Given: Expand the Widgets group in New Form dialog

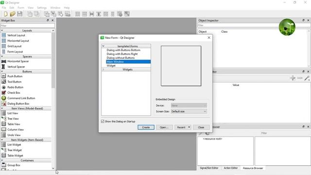Looking at the screenshot, I should 103,69.
